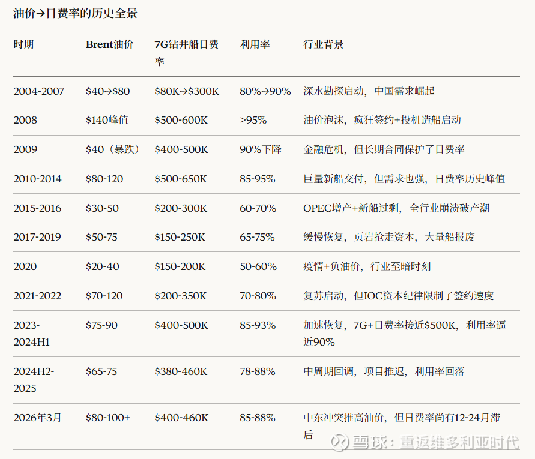Select the $20-40 oil price cell

coord(102,266)
